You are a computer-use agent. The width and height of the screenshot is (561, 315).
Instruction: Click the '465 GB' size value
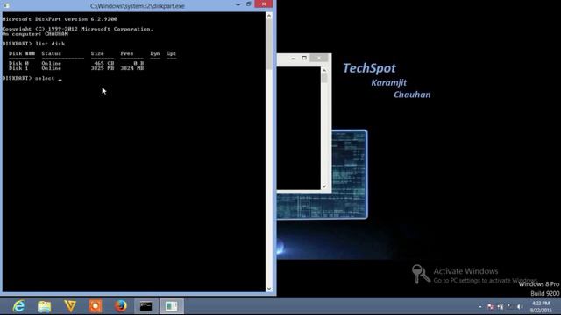point(104,63)
